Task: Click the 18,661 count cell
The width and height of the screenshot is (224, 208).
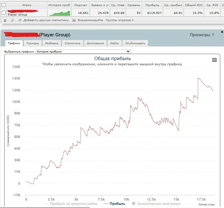Action: tap(81, 13)
